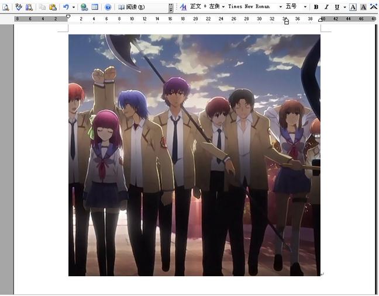Click first line indent marker on ruler
This screenshot has height=296, width=379.
[68, 17]
